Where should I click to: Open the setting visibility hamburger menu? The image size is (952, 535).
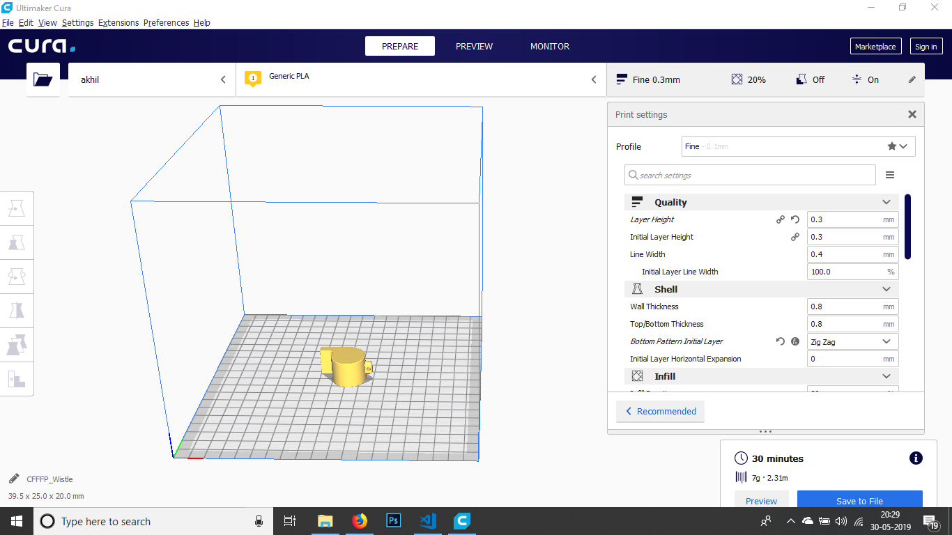[890, 176]
